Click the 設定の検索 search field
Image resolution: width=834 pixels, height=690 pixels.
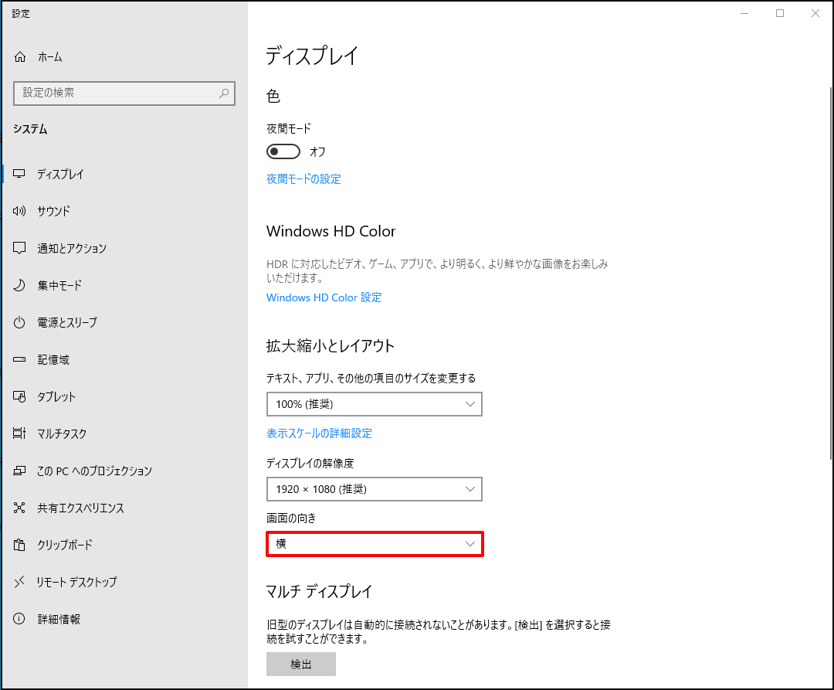[124, 93]
